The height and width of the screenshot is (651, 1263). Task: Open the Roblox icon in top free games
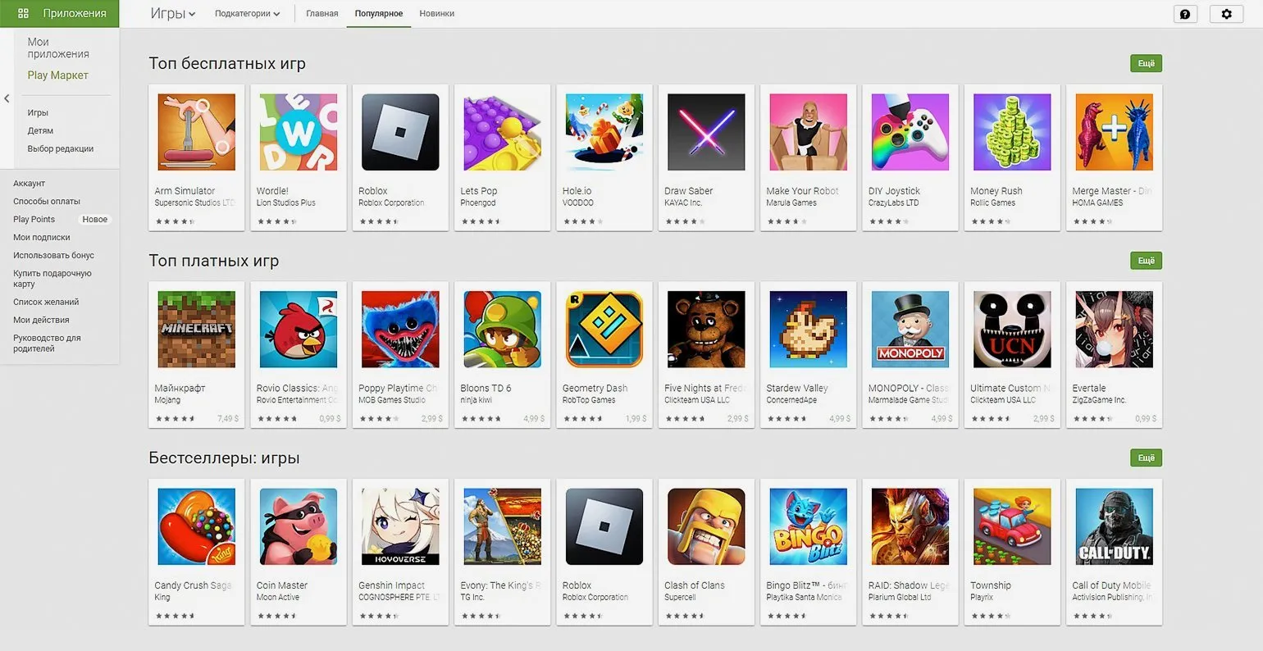click(400, 132)
